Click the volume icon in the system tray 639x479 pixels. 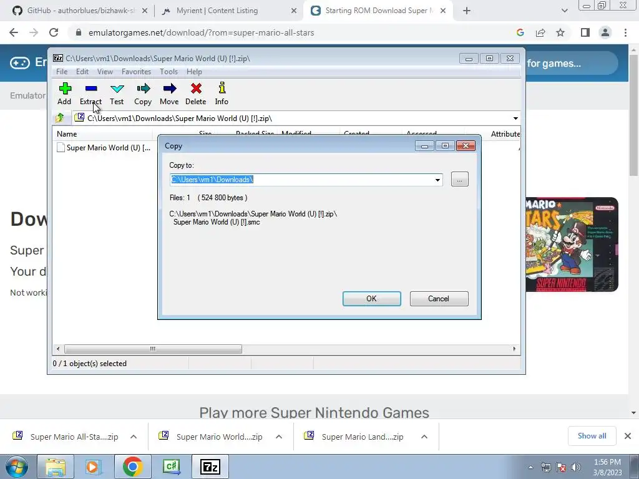(x=575, y=467)
